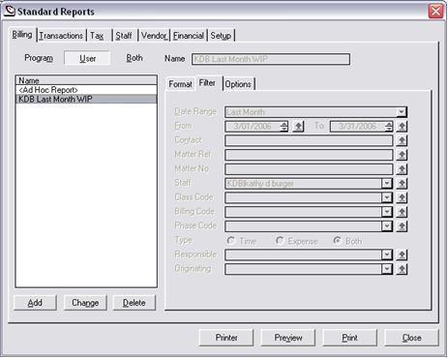Click the Name column header in list
This screenshot has width=448, height=358.
pyautogui.click(x=86, y=80)
